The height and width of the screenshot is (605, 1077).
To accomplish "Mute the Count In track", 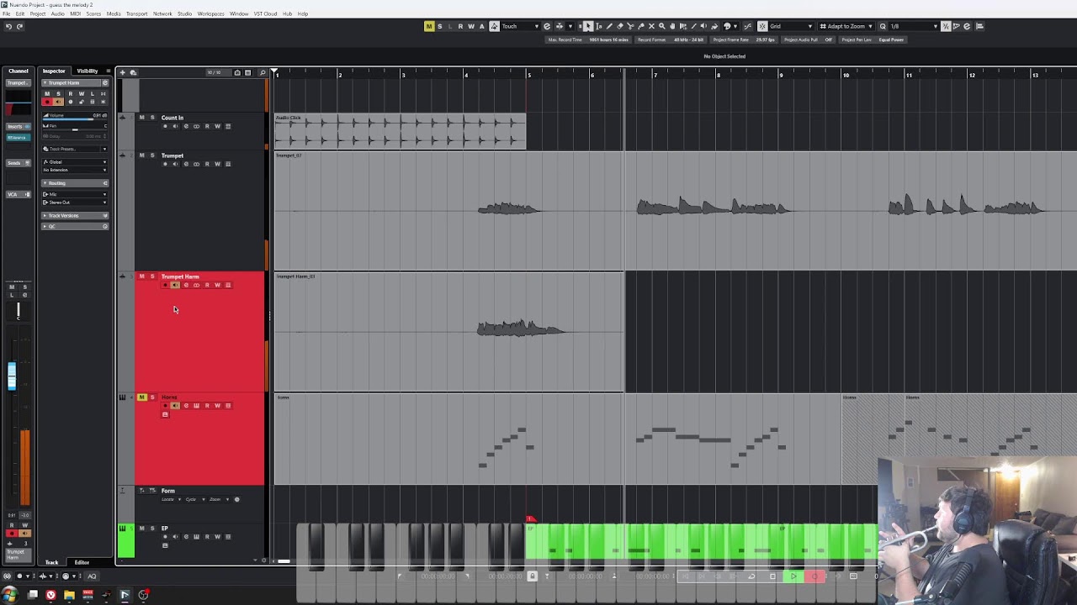I will pyautogui.click(x=141, y=118).
